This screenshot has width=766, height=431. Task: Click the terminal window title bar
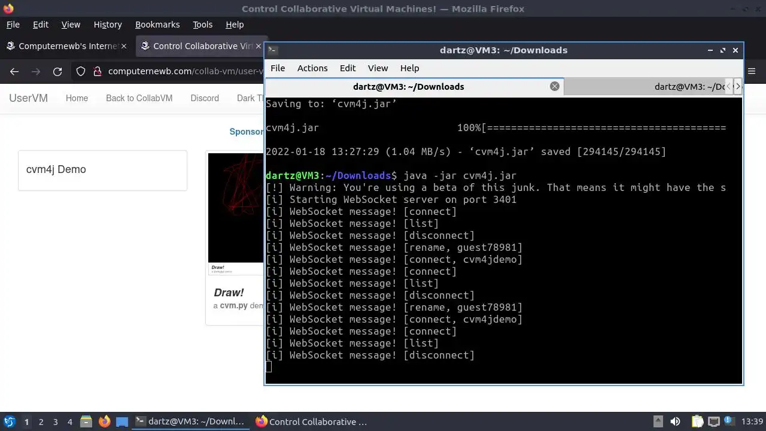click(x=504, y=50)
